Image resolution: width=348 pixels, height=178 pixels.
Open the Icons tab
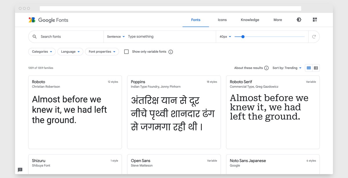(x=222, y=20)
